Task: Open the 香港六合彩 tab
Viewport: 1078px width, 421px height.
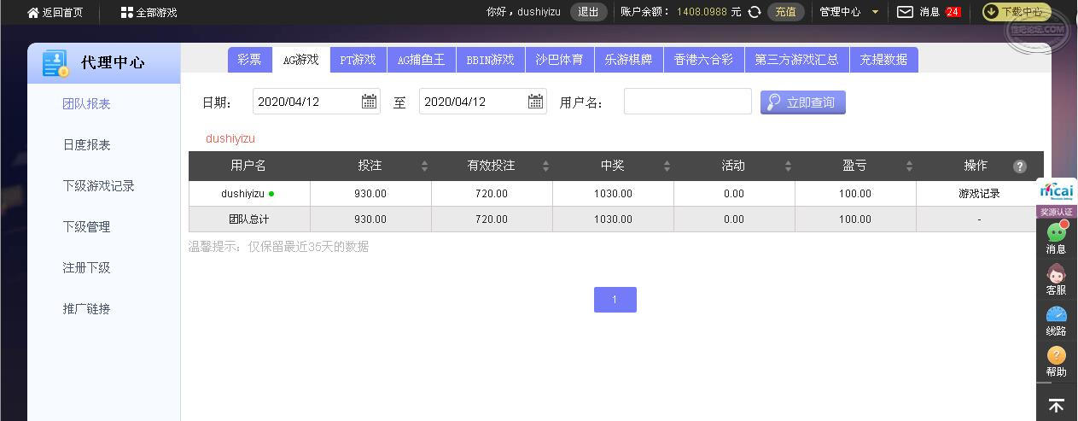Action: pyautogui.click(x=703, y=60)
